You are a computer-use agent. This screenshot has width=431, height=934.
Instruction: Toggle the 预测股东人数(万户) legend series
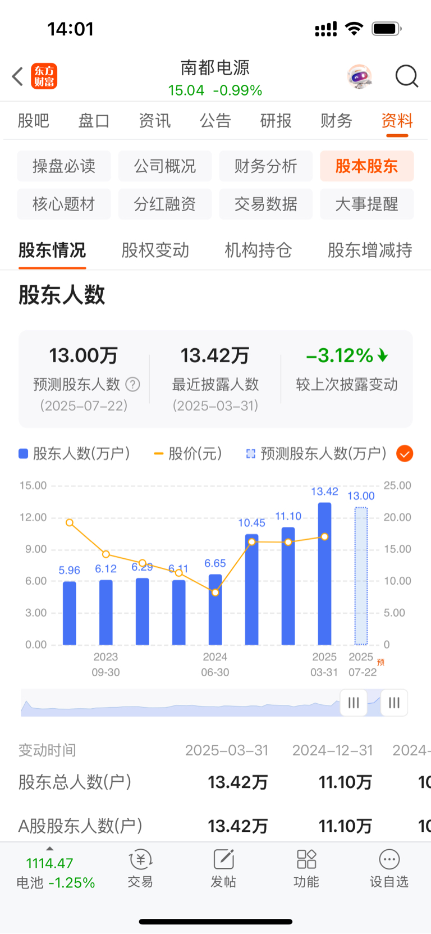coord(317,453)
